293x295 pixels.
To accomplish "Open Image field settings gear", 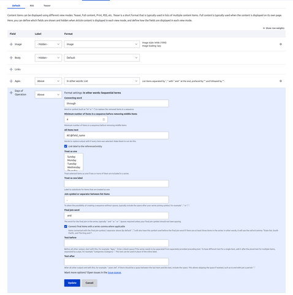I will pos(281,44).
